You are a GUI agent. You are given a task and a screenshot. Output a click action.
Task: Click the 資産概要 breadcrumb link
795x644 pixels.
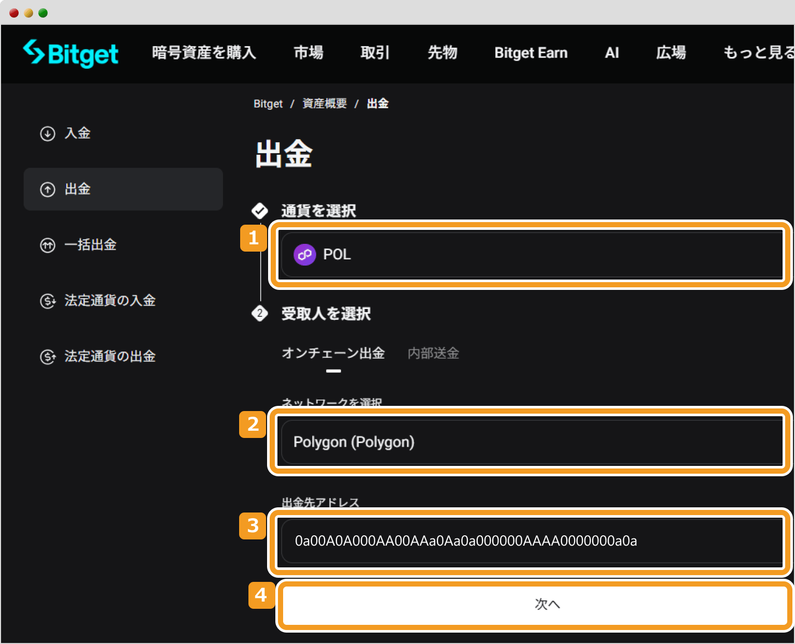click(x=325, y=104)
